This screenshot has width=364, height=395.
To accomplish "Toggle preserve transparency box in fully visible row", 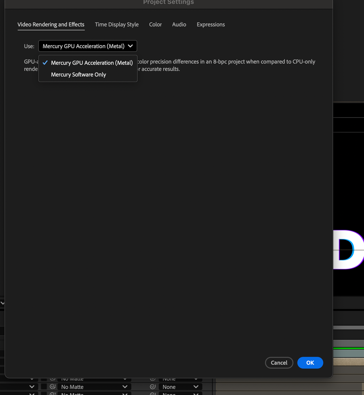I will point(44,387).
